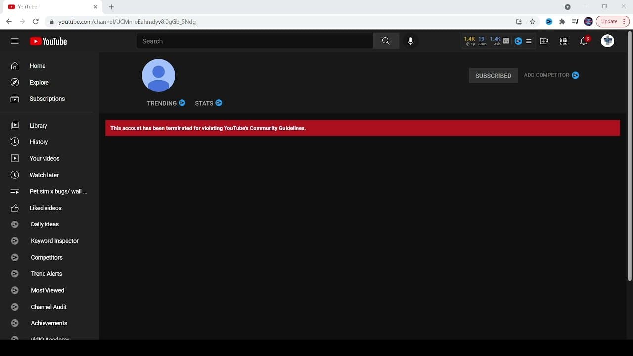This screenshot has width=633, height=356.
Task: Click the page vertical scrollbar
Action: click(630, 156)
